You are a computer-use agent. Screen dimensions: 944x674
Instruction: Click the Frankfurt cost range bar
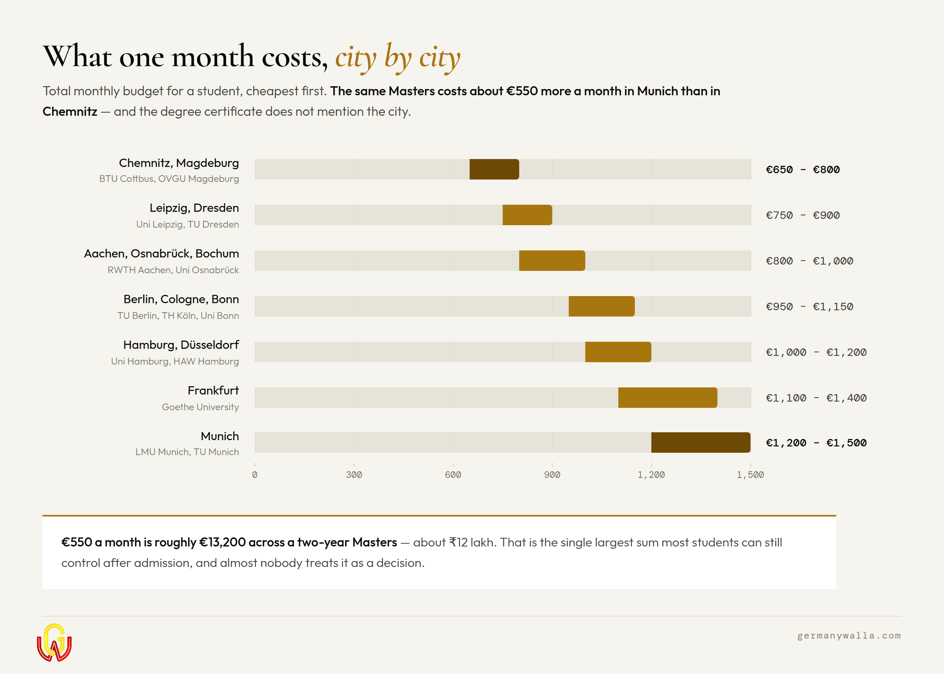coord(667,398)
